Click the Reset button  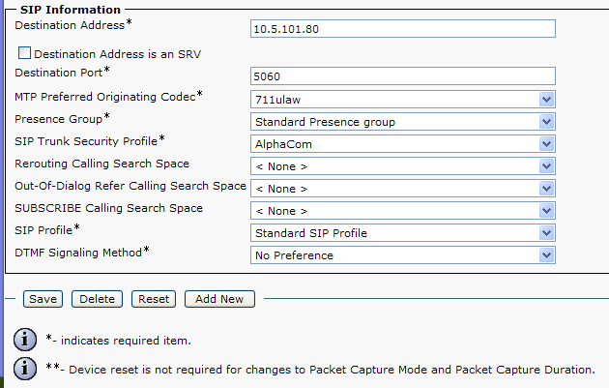pyautogui.click(x=154, y=299)
